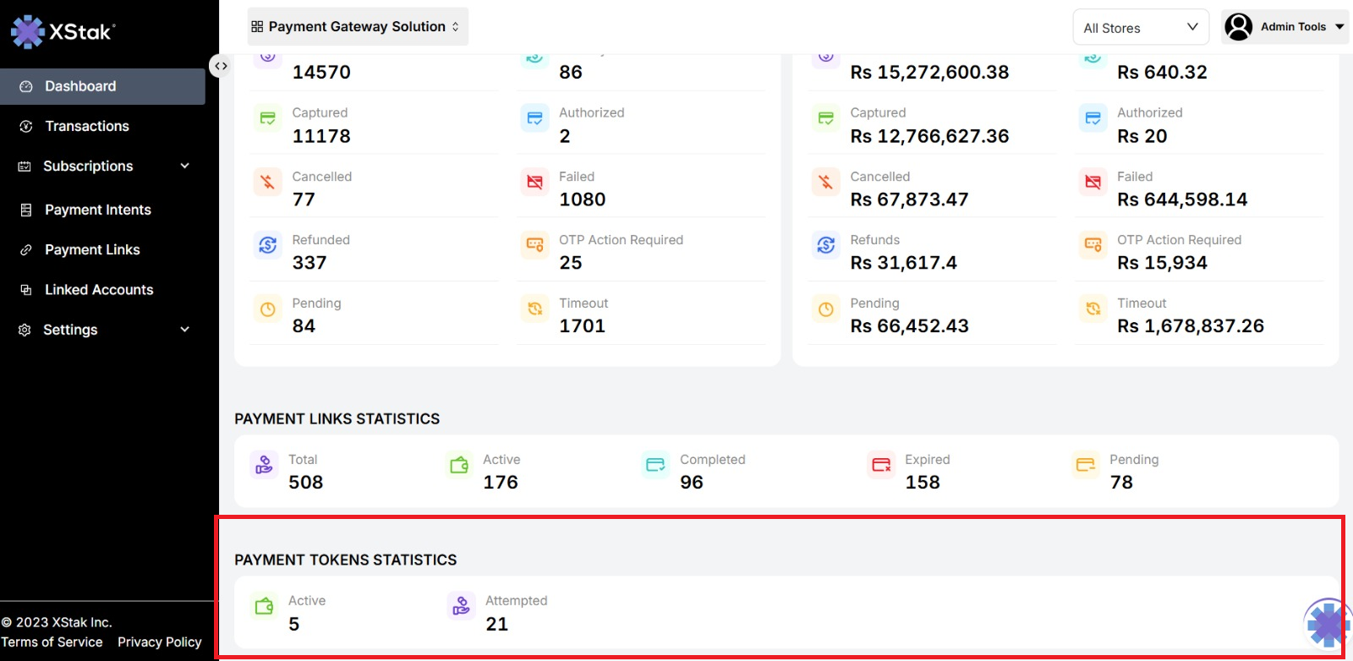
Task: Click the Active payment tokens icon
Action: click(x=265, y=606)
